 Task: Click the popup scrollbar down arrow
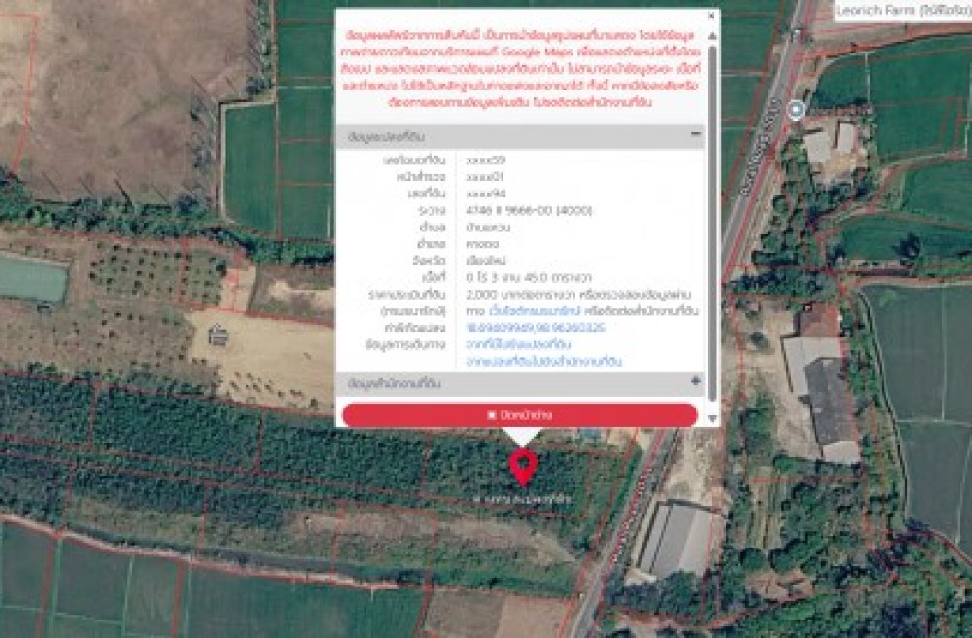(712, 419)
